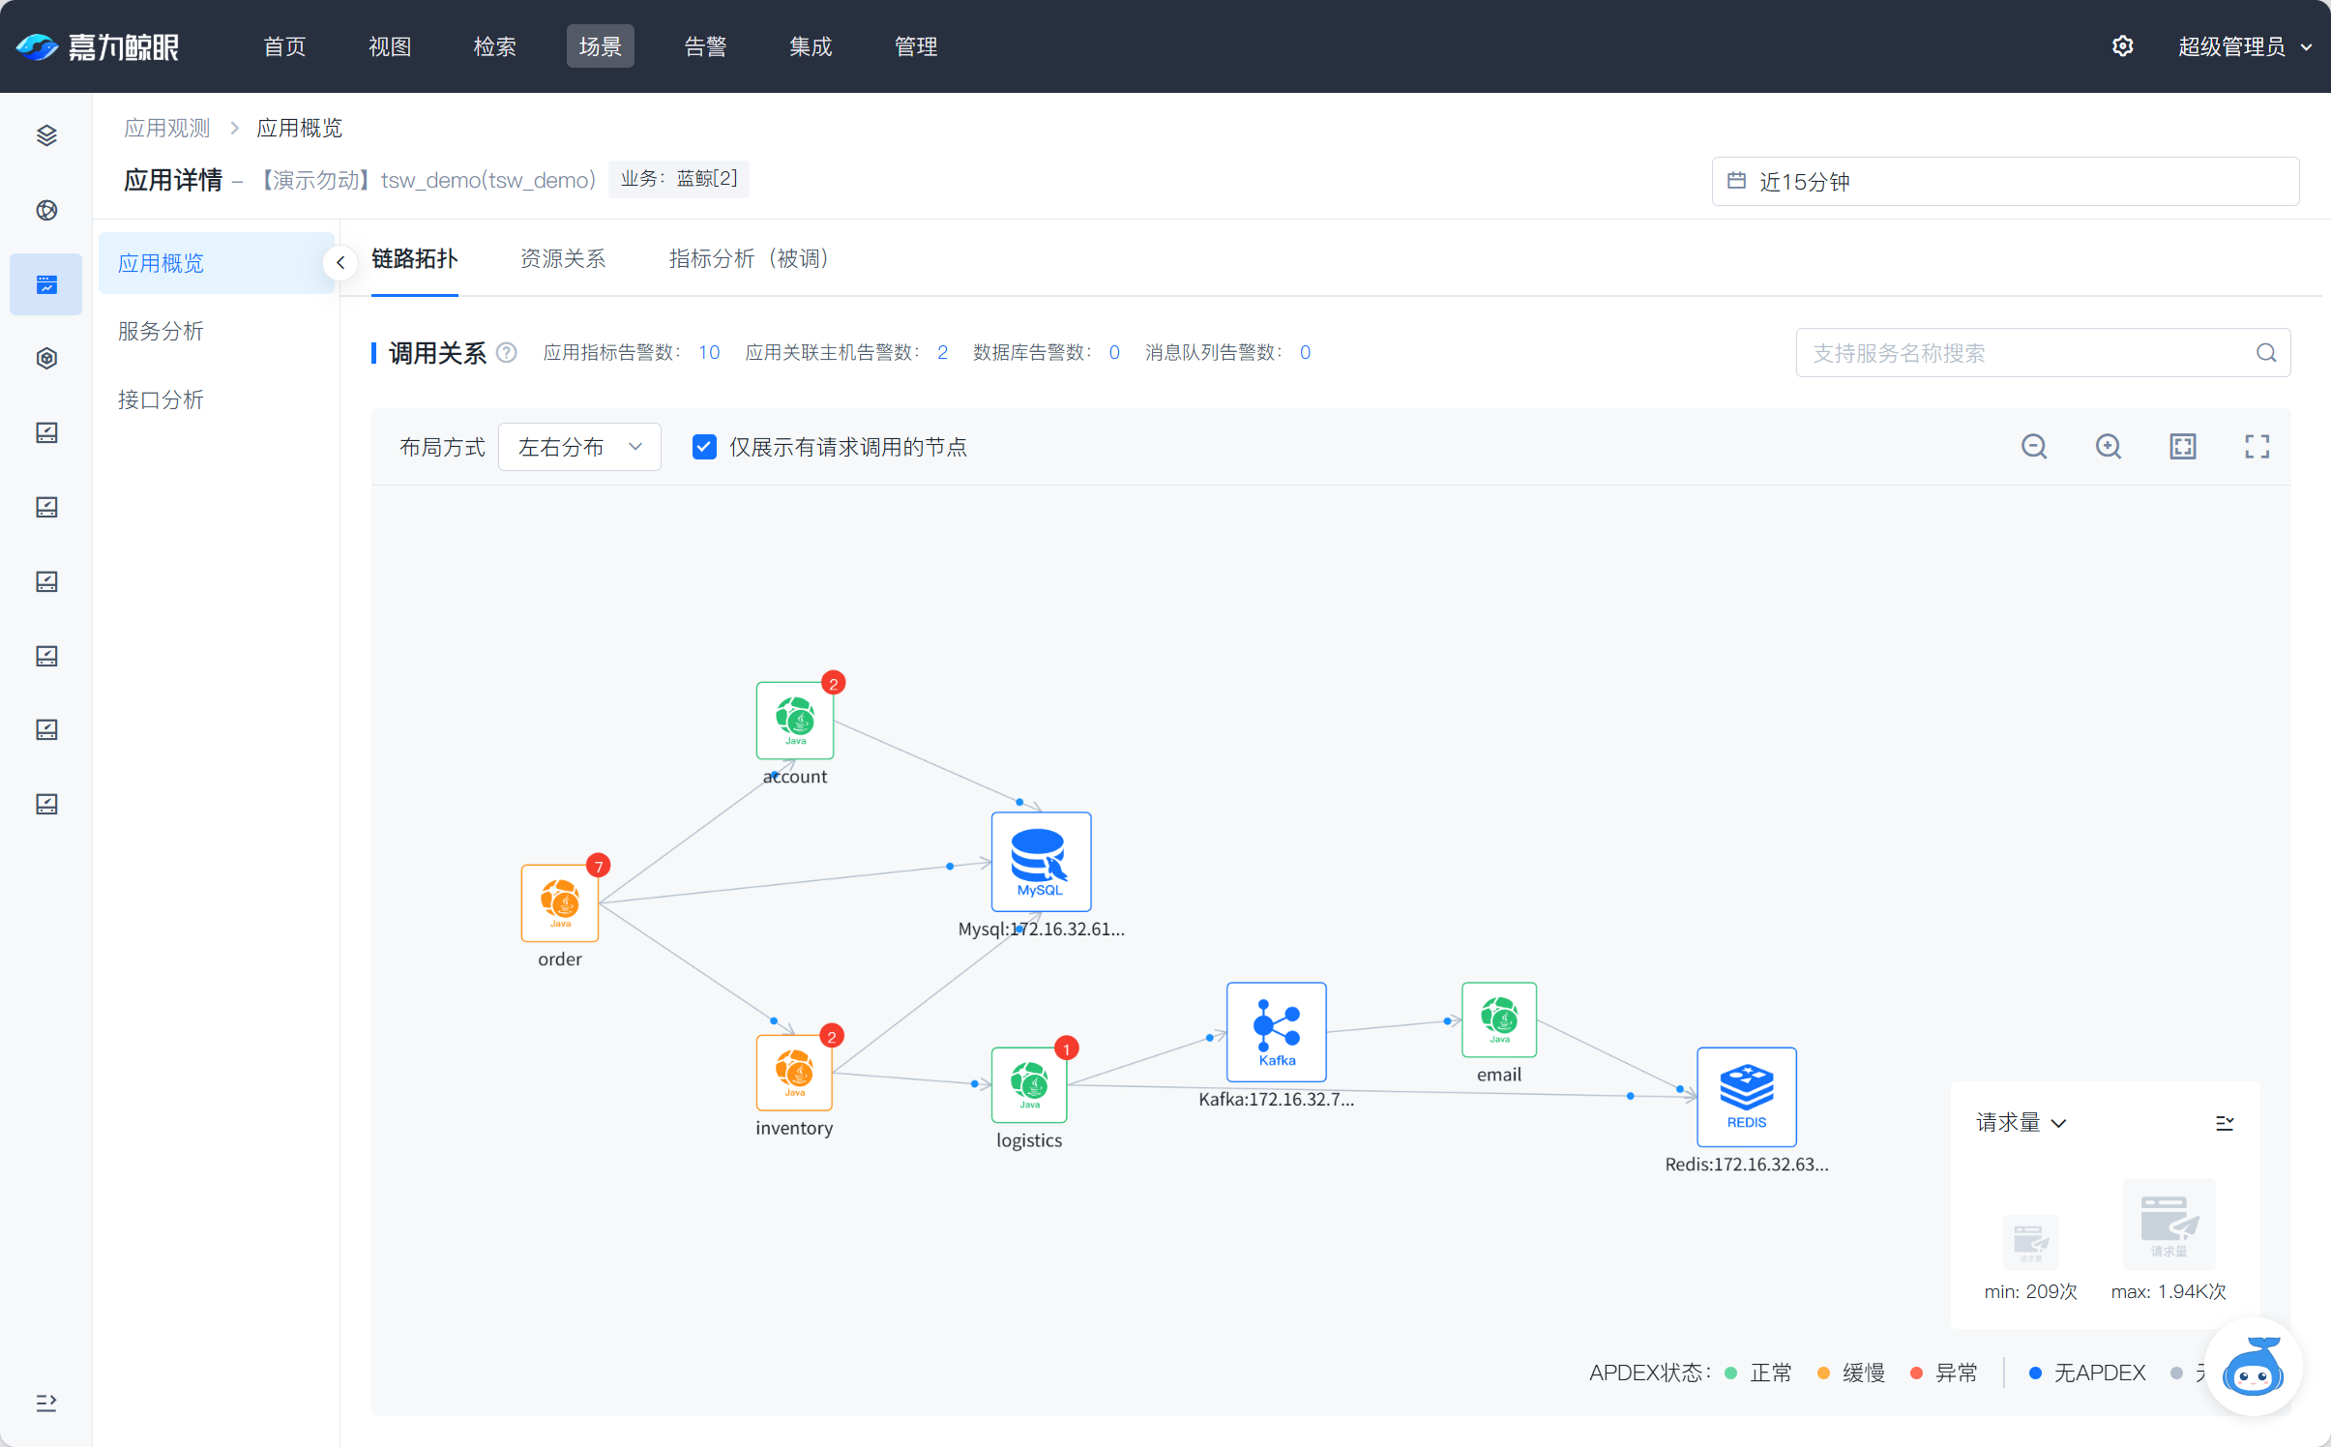This screenshot has width=2331, height=1447.
Task: Click the 应用观测 breadcrumb link
Action: coord(166,128)
